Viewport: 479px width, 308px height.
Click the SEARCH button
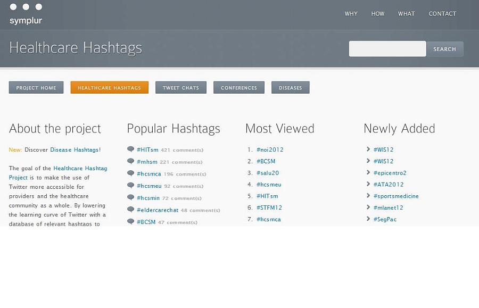tap(444, 49)
